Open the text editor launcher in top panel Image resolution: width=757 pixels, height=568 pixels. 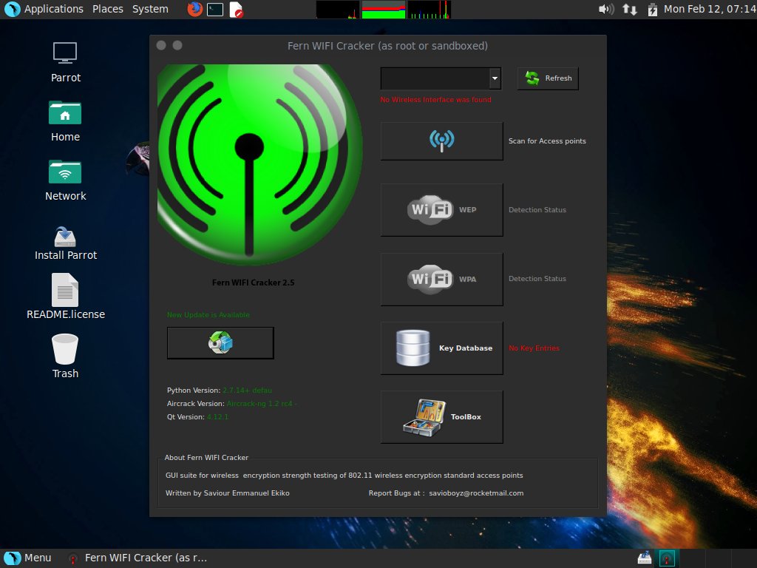pos(236,9)
